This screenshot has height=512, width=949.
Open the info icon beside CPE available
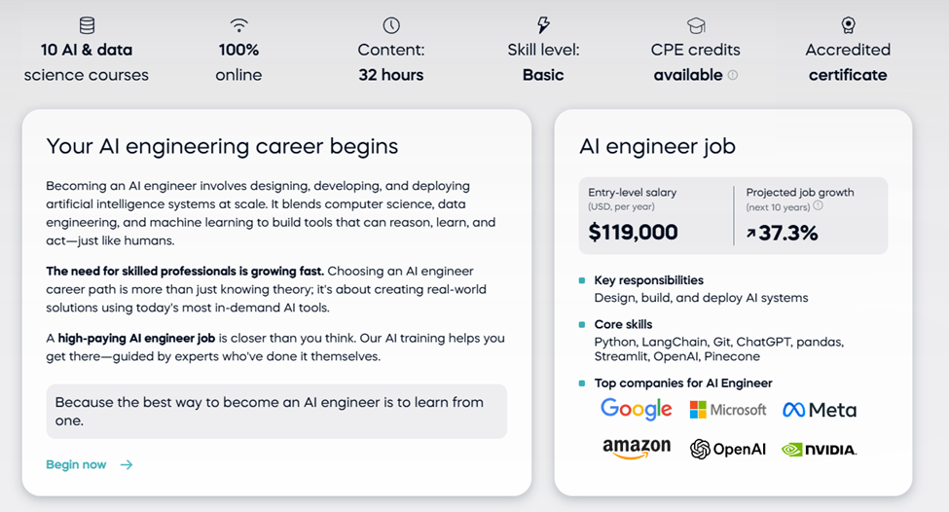[733, 75]
